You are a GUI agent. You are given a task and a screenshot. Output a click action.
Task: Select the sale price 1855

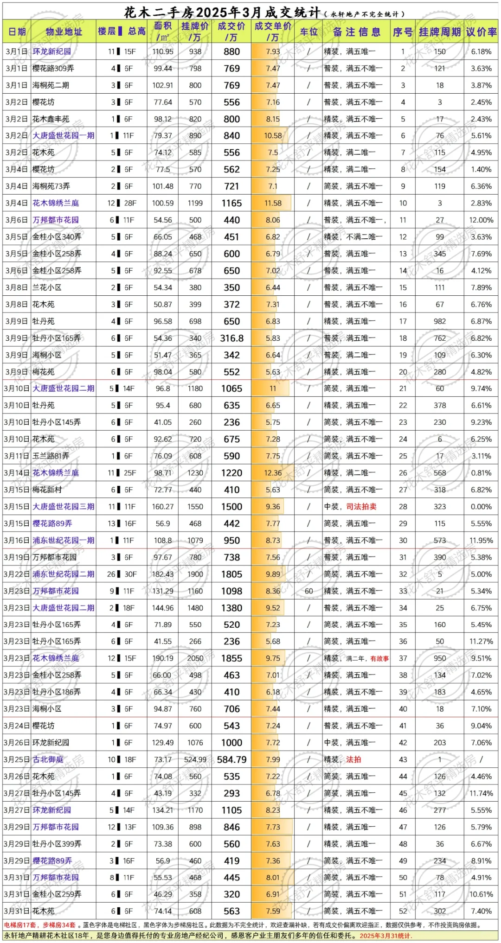pos(231,658)
